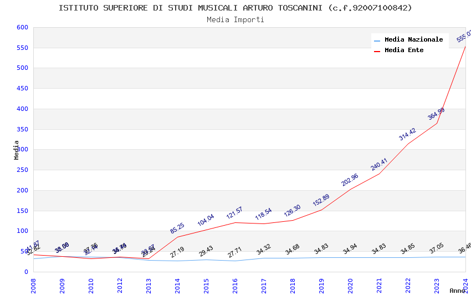The height and width of the screenshot is (305, 471).
Task: Click the 364.99 data label for 2023
Action: (x=436, y=114)
